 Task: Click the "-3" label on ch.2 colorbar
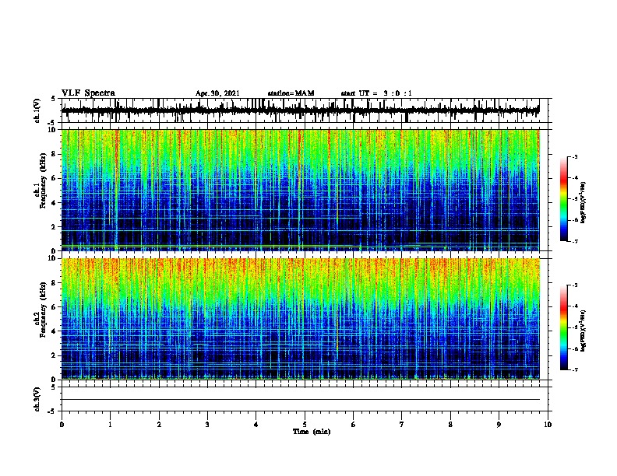point(575,285)
